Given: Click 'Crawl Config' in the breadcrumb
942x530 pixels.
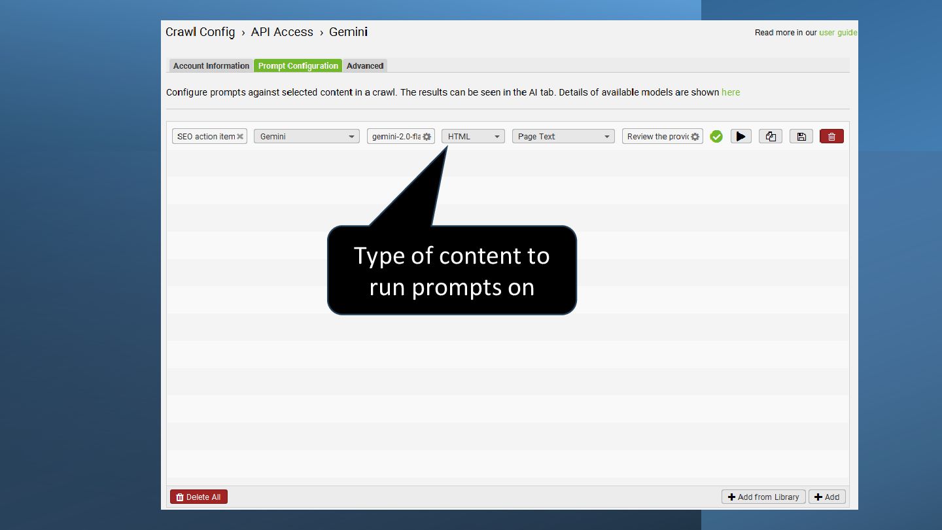Looking at the screenshot, I should (200, 32).
